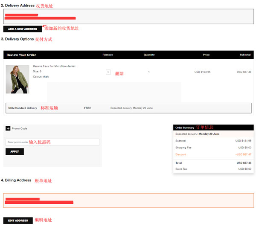The image size is (256, 226).
Task: Click the EDIT ADDRESS button
Action: pyautogui.click(x=18, y=220)
